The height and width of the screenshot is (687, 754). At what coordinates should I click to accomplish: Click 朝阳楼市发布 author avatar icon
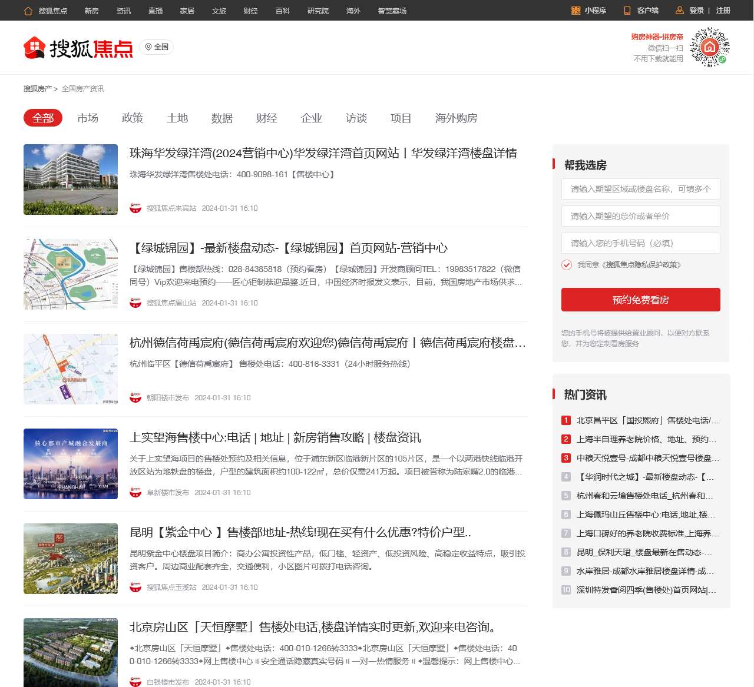tap(135, 397)
